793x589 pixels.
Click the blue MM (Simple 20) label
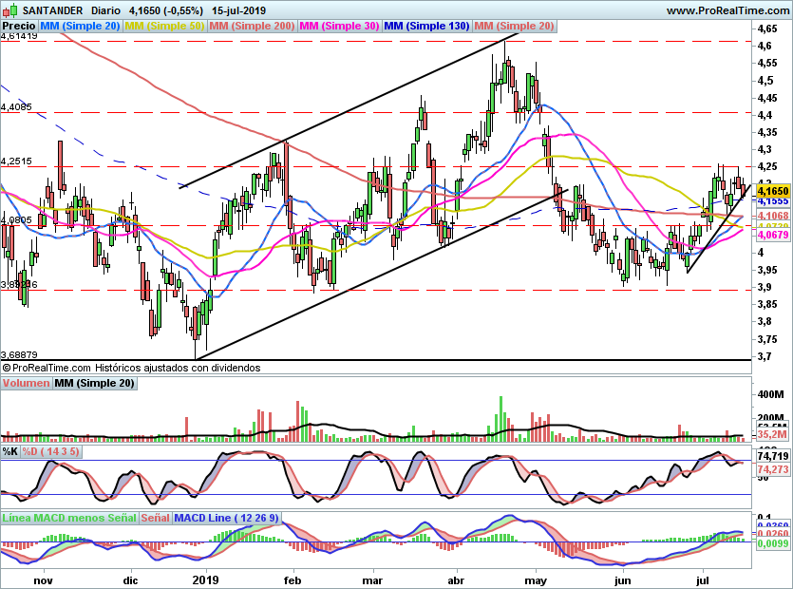[80, 26]
